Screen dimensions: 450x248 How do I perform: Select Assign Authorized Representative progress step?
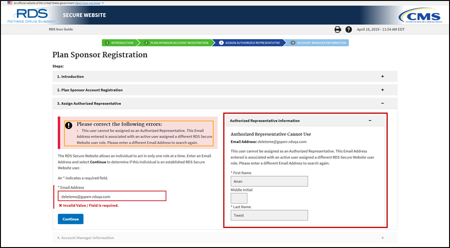pyautogui.click(x=251, y=43)
